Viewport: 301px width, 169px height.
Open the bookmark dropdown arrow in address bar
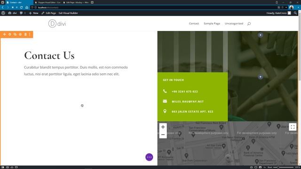pos(286,8)
